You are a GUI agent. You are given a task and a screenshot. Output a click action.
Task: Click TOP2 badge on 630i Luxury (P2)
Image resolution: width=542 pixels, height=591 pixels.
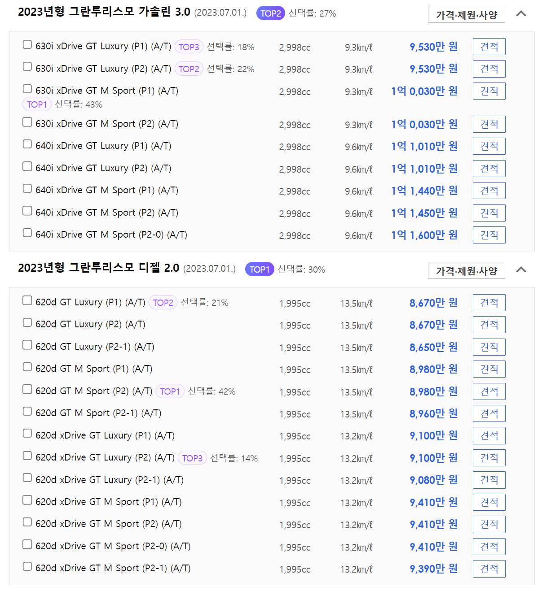pos(189,69)
